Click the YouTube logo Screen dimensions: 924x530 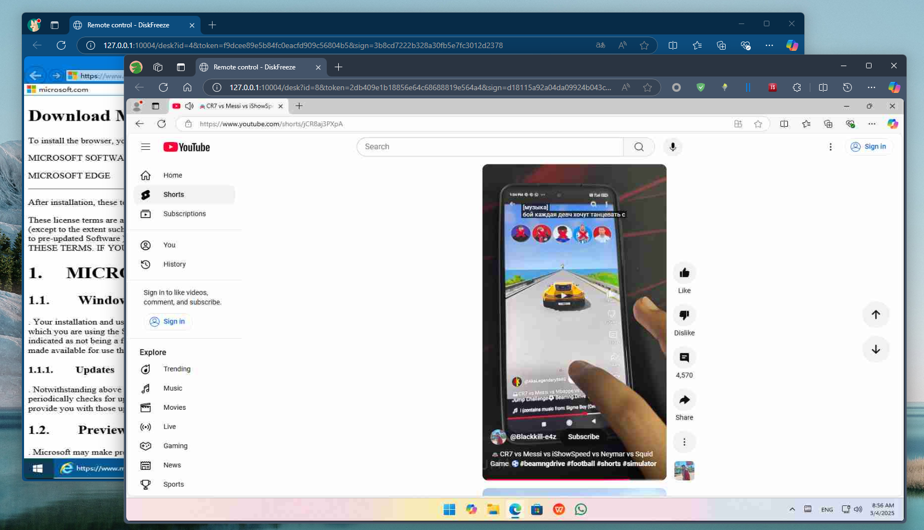pos(186,147)
